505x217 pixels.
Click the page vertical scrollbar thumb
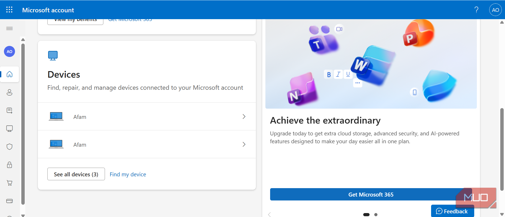pyautogui.click(x=502, y=149)
